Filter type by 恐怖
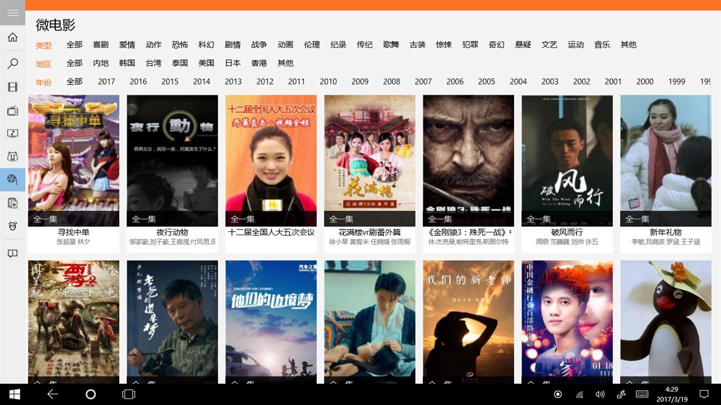The image size is (721, 405). click(180, 44)
